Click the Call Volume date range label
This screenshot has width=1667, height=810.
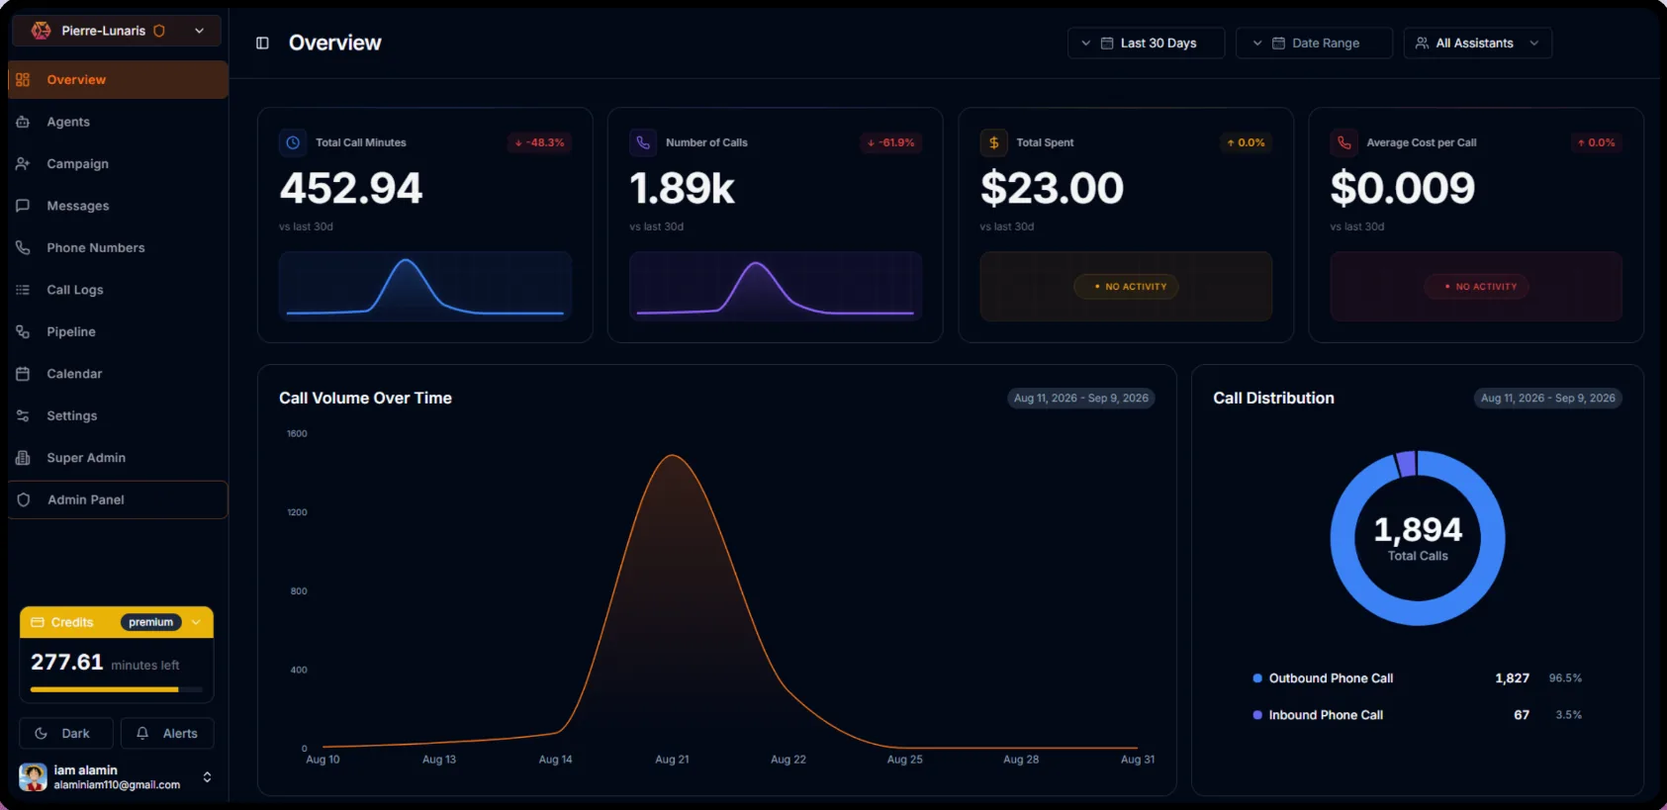[1081, 399]
